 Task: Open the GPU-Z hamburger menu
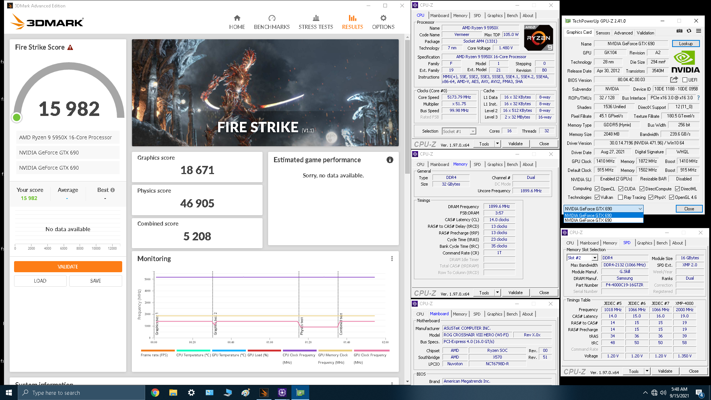coord(698,31)
